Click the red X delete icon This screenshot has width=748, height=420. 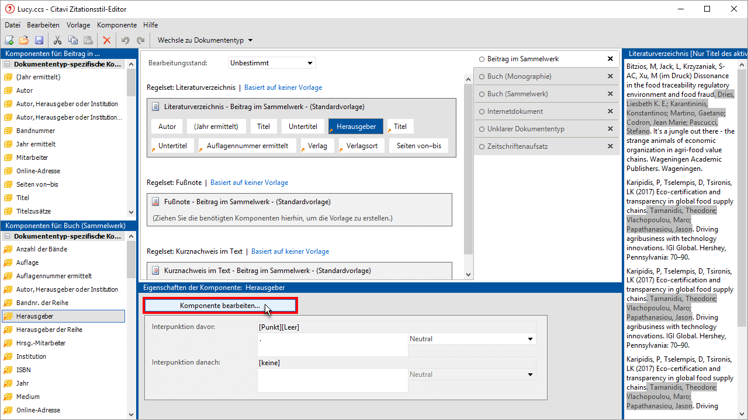click(106, 40)
